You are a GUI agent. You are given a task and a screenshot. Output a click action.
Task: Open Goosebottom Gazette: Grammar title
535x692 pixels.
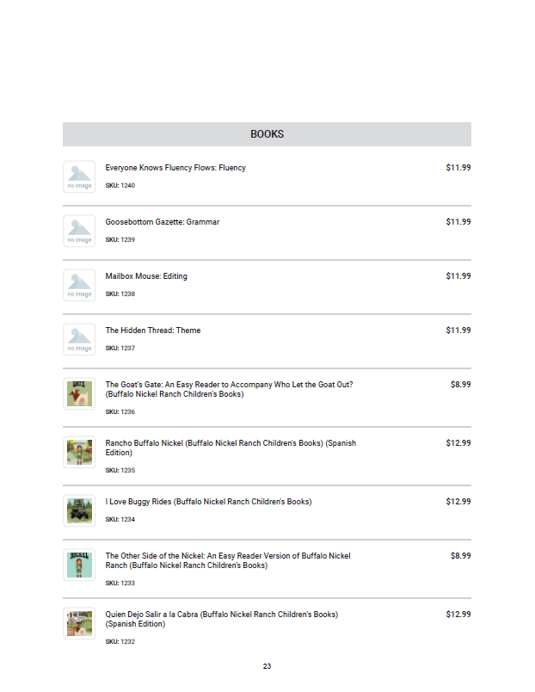tap(162, 222)
